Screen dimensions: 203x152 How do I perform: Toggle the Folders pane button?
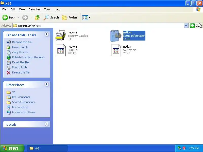(70, 17)
